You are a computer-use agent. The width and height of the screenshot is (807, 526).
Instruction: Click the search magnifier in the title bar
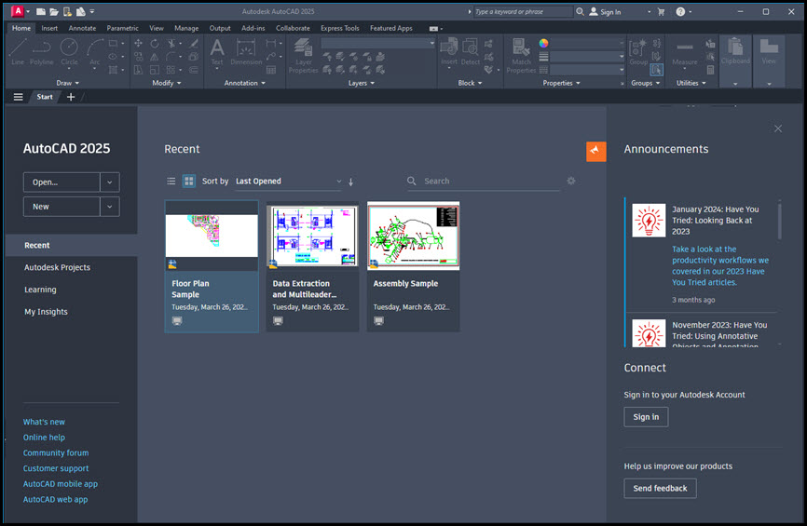click(x=580, y=11)
